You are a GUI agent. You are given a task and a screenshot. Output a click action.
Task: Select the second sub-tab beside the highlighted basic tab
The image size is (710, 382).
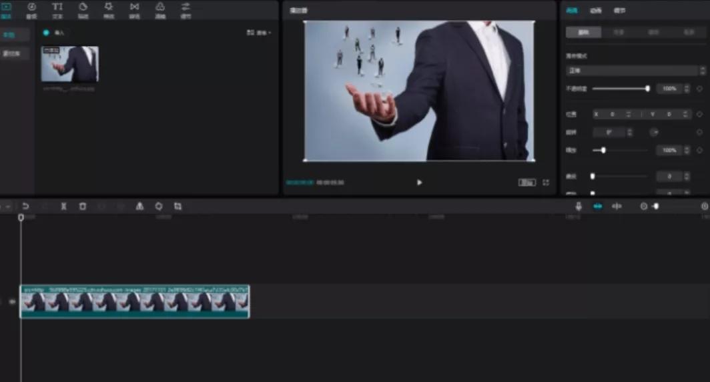[x=619, y=32]
